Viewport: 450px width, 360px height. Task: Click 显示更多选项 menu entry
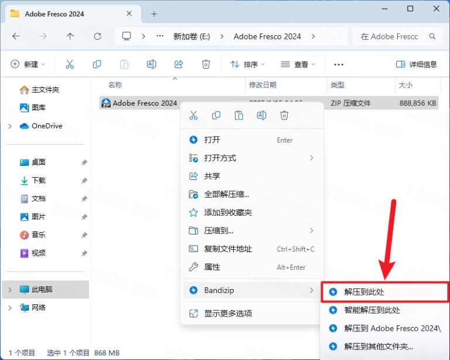[228, 313]
